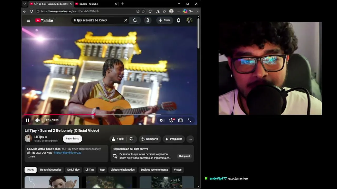Open the Lil Tjay channel name link
Screen dimensions: 337x189
39,137
